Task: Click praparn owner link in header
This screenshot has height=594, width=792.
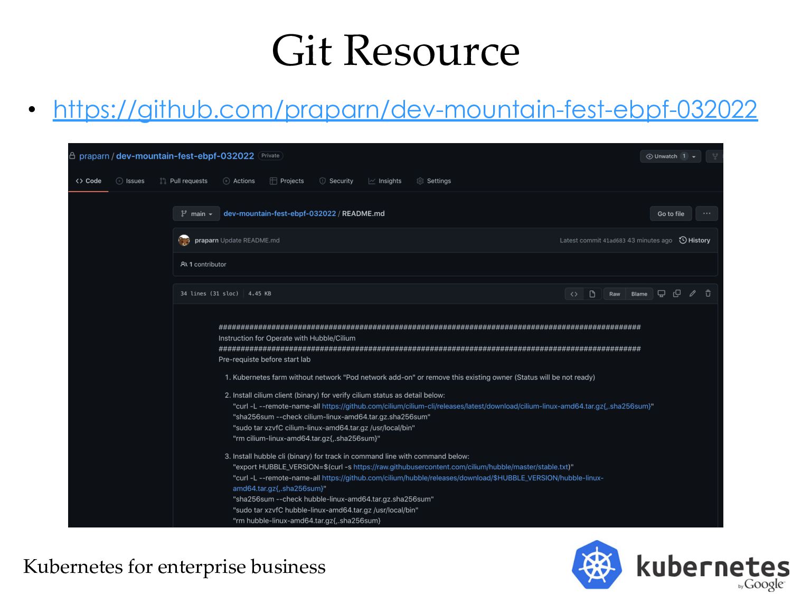Action: point(94,156)
